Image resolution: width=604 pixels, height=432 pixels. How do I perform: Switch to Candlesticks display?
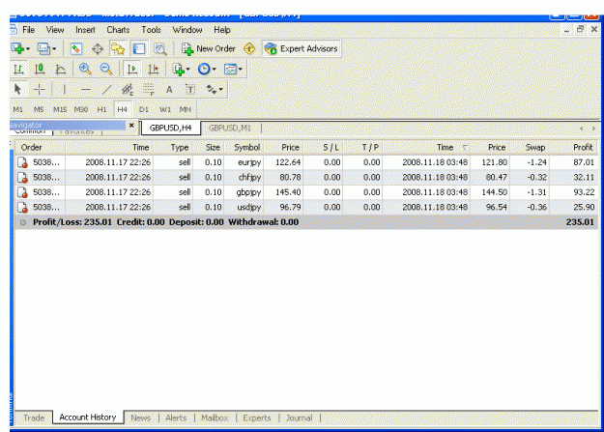(x=40, y=70)
